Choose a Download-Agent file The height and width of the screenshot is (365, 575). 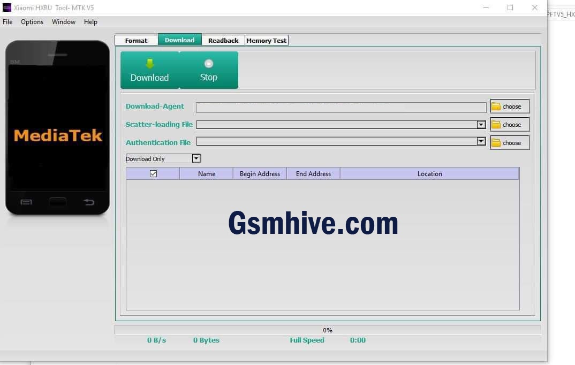tap(510, 107)
